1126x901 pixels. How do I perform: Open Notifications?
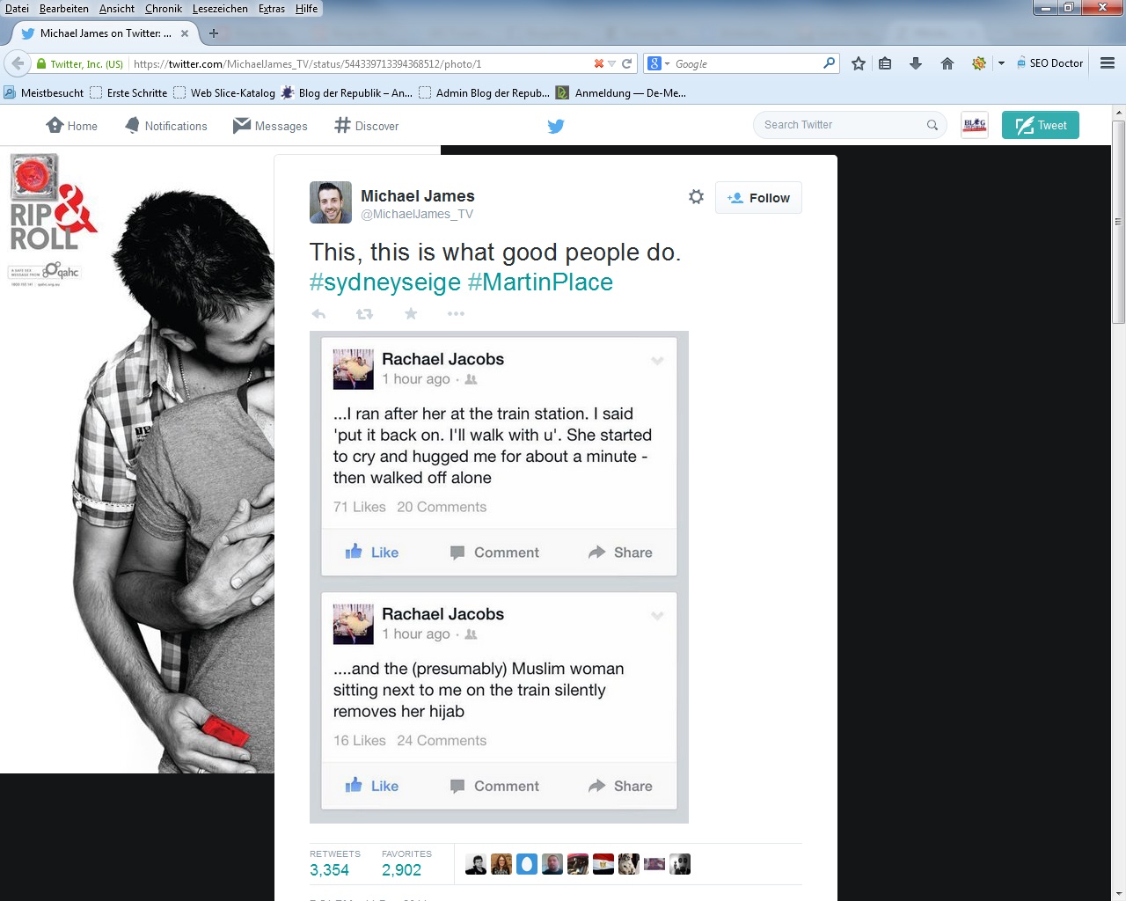tap(166, 126)
